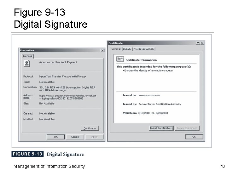Viewport: 227px width, 170px height.
Task: Confirm with OK in the Certificate window
Action: tap(194, 137)
